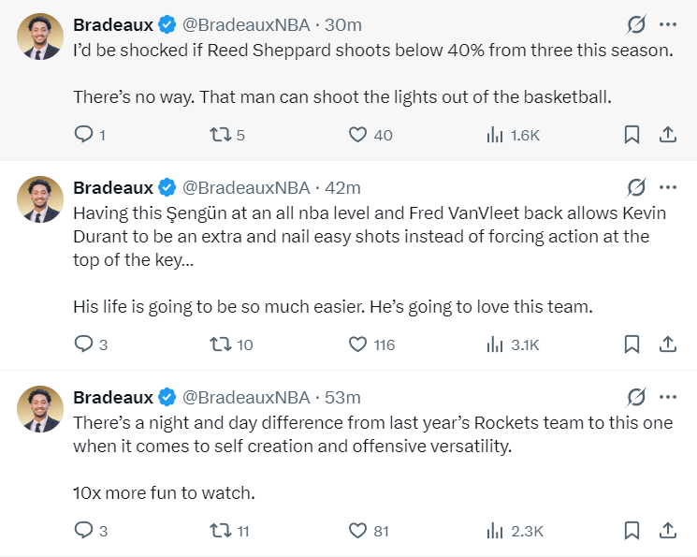Bookmark the Reed Sheppard tweet
Viewport: 697px width, 557px height.
pyautogui.click(x=632, y=135)
